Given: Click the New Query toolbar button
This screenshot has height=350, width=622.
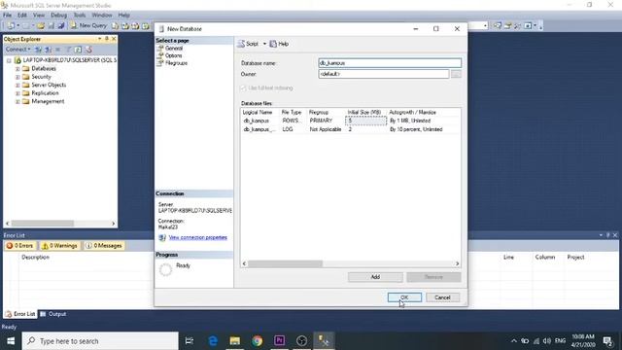Looking at the screenshot, I should click(88, 25).
